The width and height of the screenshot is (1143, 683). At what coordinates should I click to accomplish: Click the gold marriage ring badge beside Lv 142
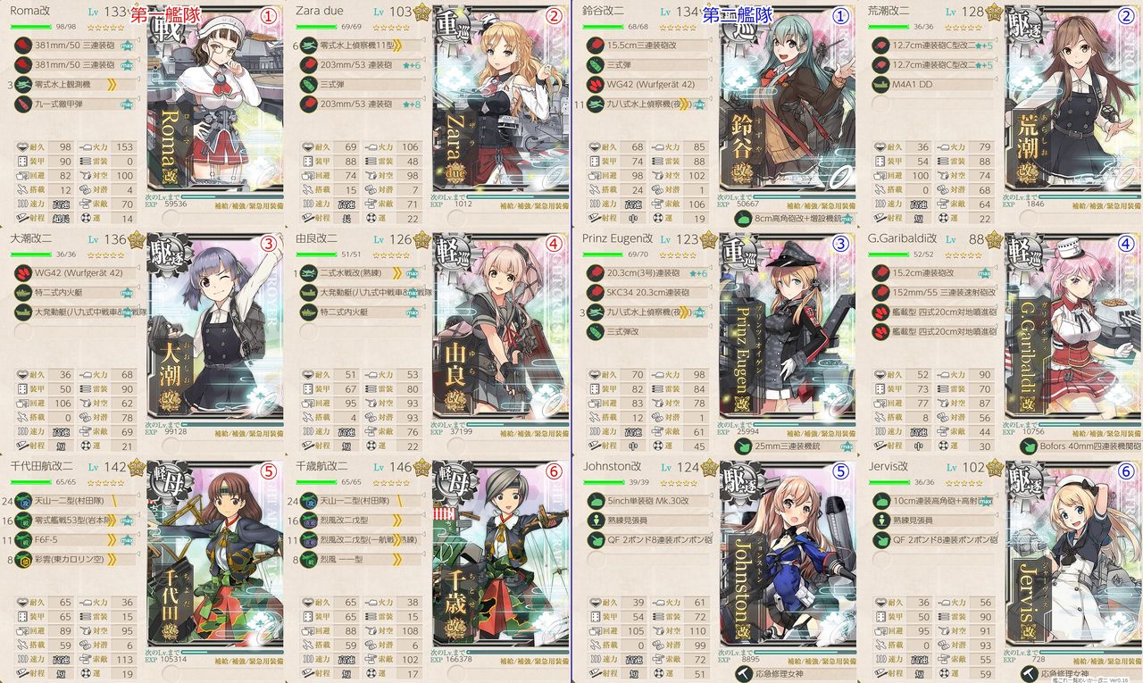coord(137,466)
